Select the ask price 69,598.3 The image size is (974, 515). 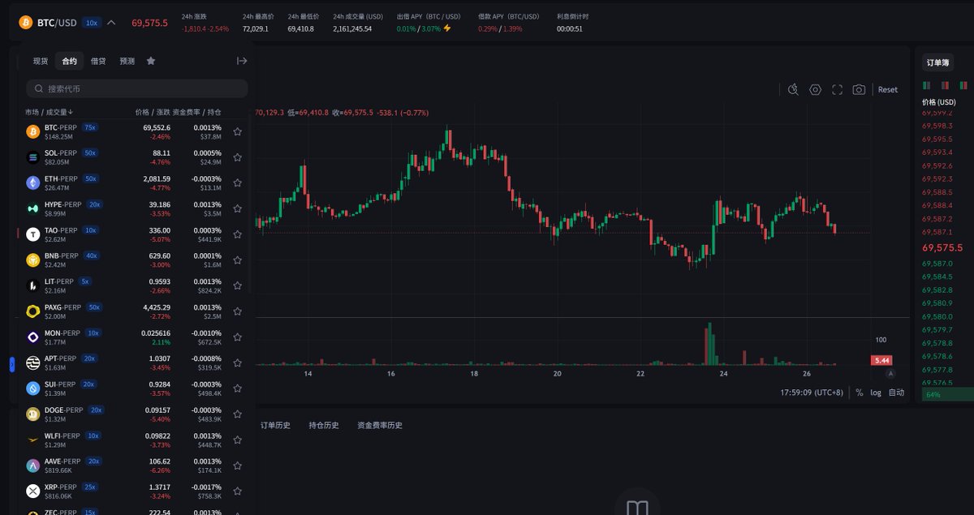937,126
